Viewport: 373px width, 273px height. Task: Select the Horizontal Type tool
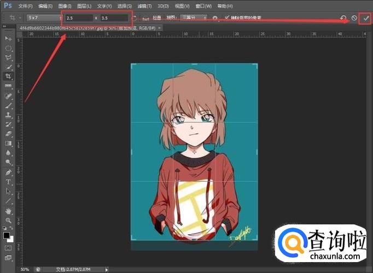tap(8, 182)
